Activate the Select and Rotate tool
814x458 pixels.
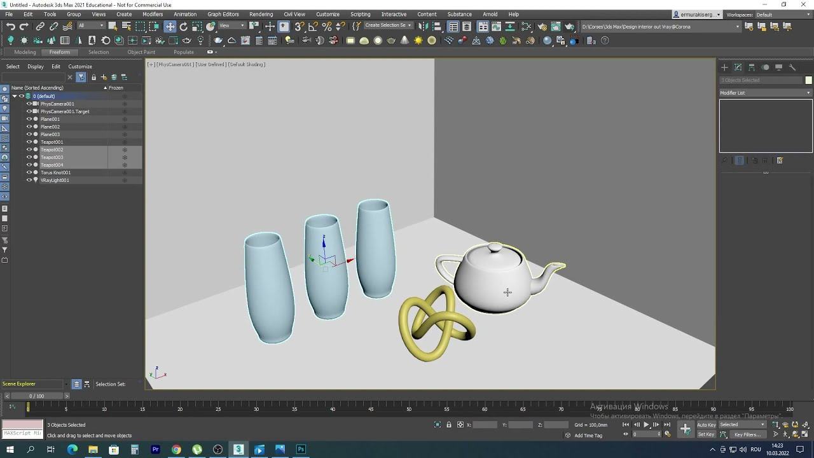183,26
